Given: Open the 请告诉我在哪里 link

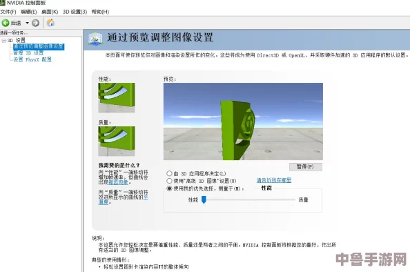Looking at the screenshot, I should 274,180.
